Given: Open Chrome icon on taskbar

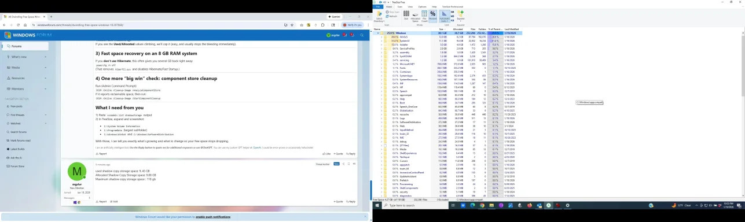Looking at the screenshot, I should [482, 205].
